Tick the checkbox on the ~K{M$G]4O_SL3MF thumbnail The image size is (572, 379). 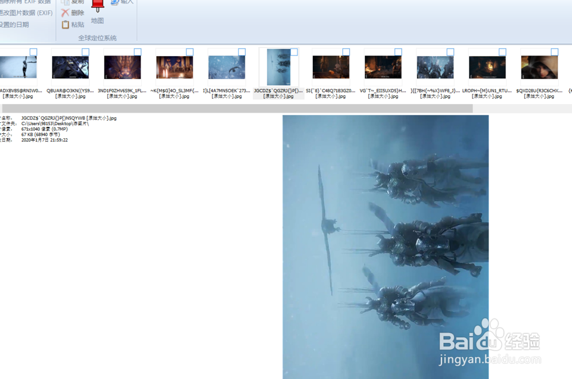(x=190, y=52)
